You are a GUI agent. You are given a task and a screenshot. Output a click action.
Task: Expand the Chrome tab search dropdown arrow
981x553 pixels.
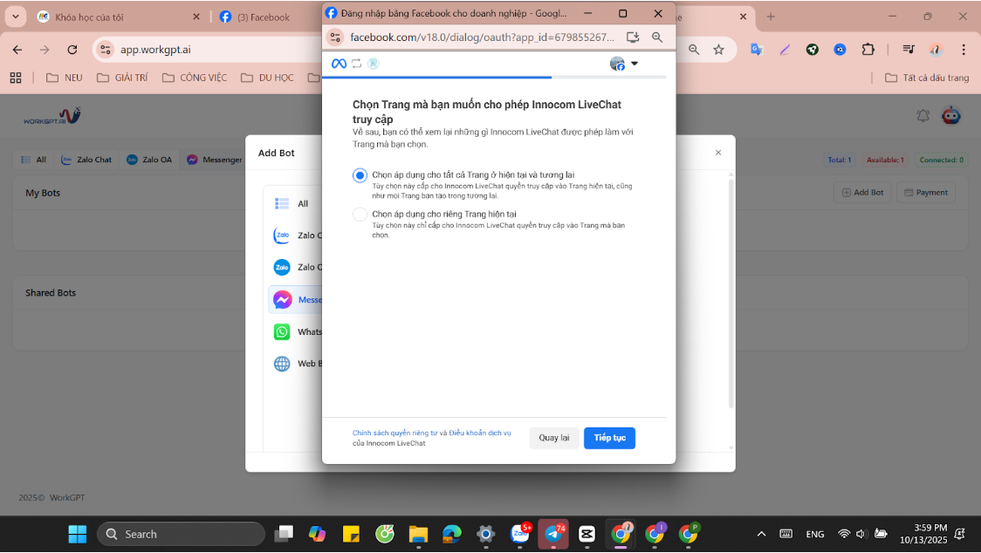point(15,17)
